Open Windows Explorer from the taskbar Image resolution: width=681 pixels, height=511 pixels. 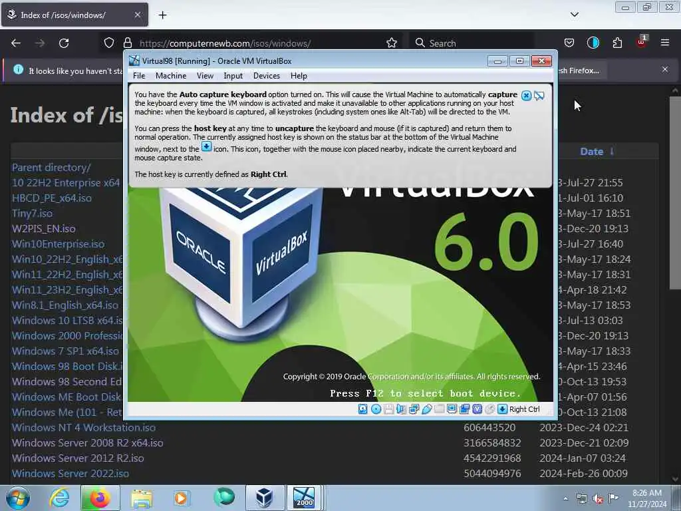click(x=142, y=498)
